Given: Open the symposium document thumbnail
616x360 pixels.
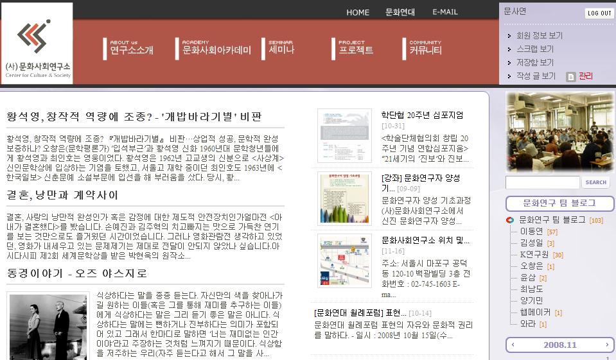Looking at the screenshot, I should coord(344,135).
